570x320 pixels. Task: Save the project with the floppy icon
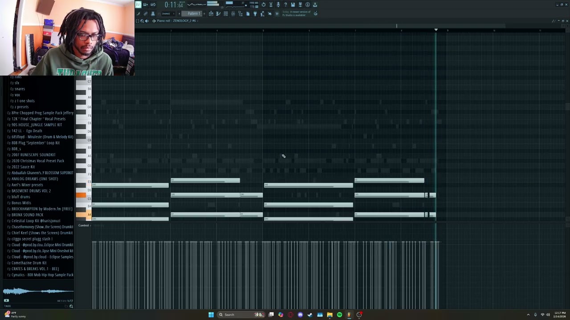[293, 4]
